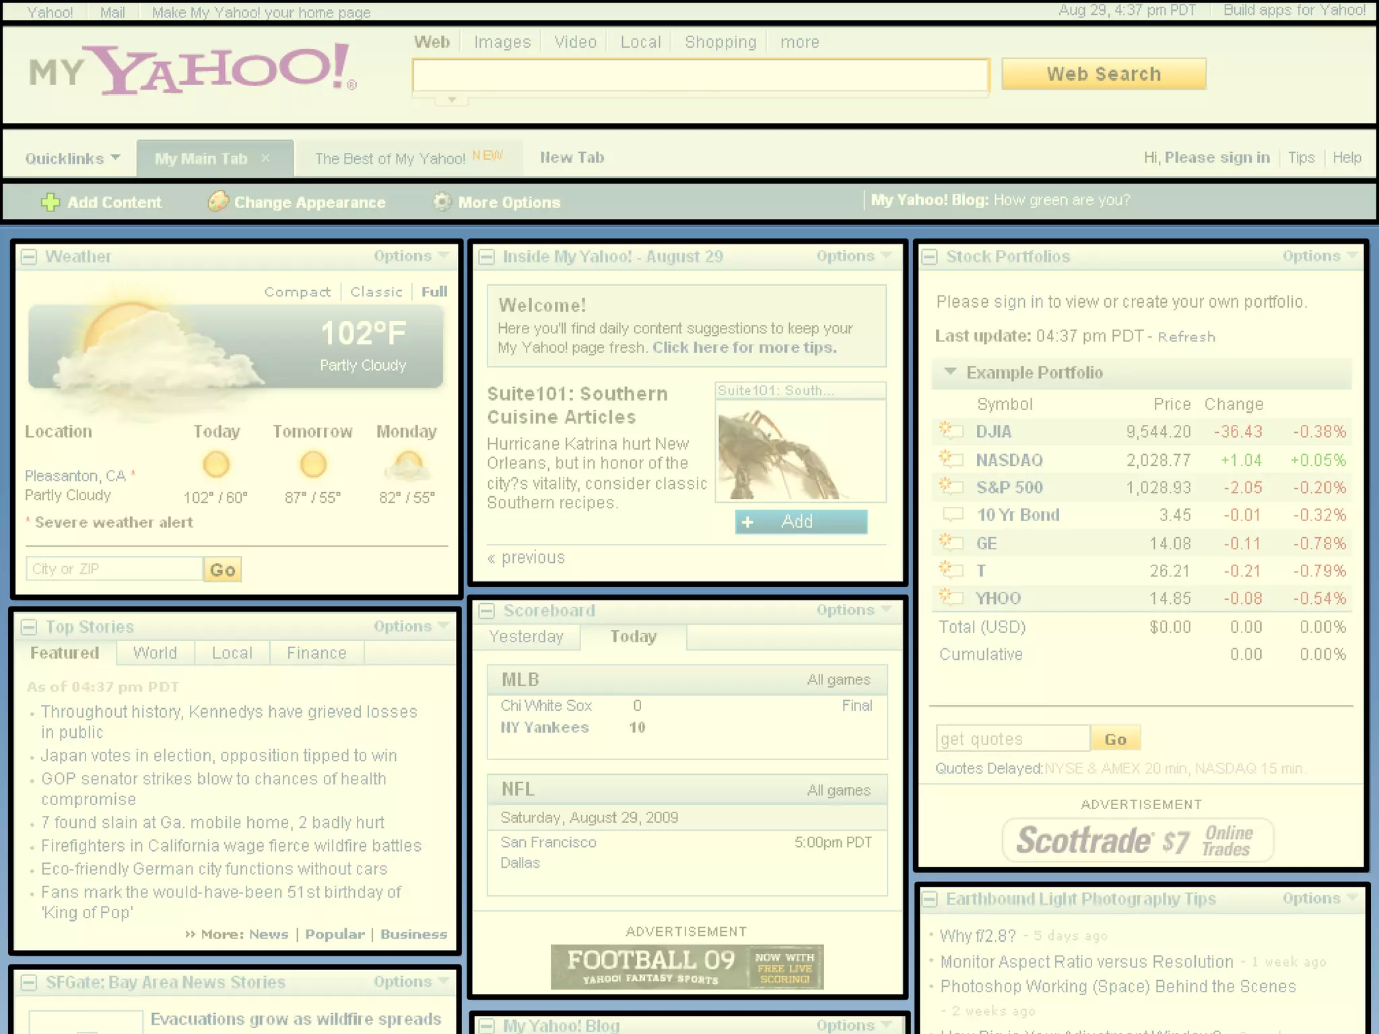Close My Main Tab with the x icon
Image resolution: width=1379 pixels, height=1034 pixels.
tap(266, 158)
